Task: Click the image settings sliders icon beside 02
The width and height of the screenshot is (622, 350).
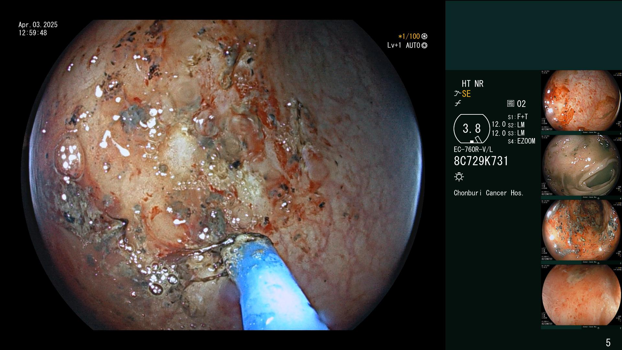Action: (511, 104)
